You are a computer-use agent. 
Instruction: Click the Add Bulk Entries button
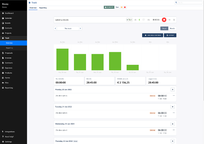tap(152, 35)
